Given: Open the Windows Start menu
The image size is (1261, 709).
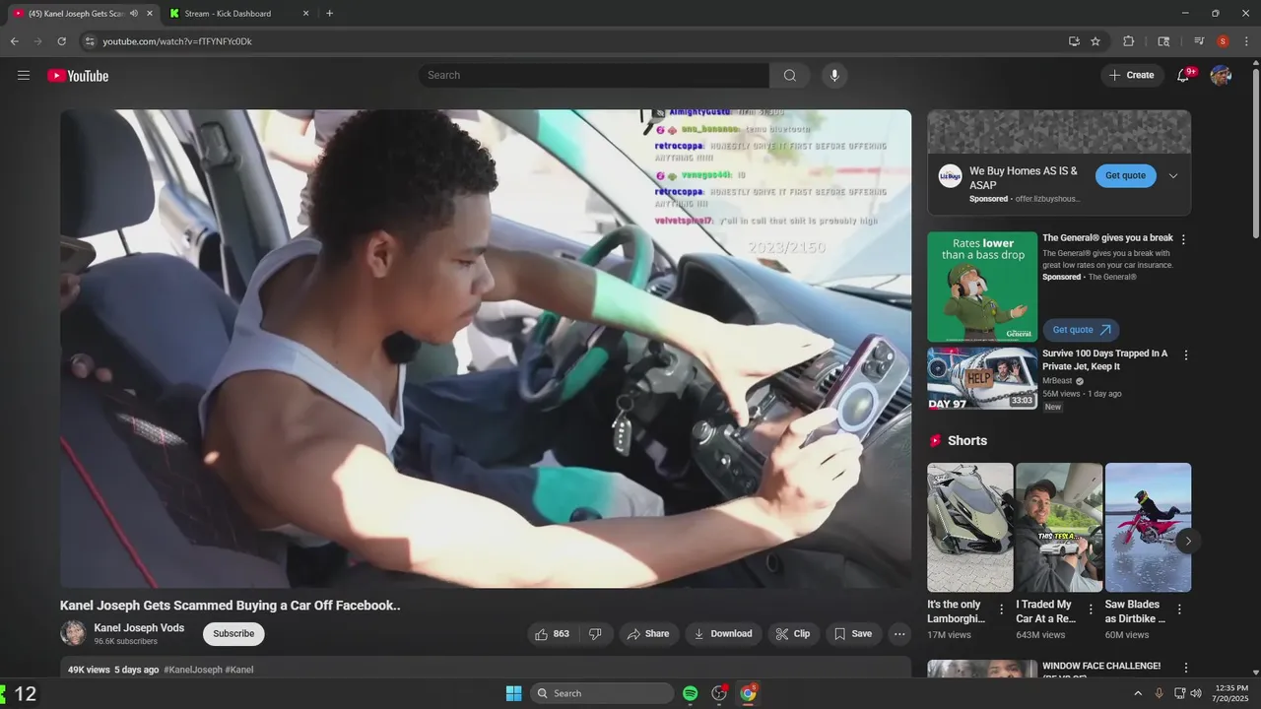Looking at the screenshot, I should pos(513,693).
